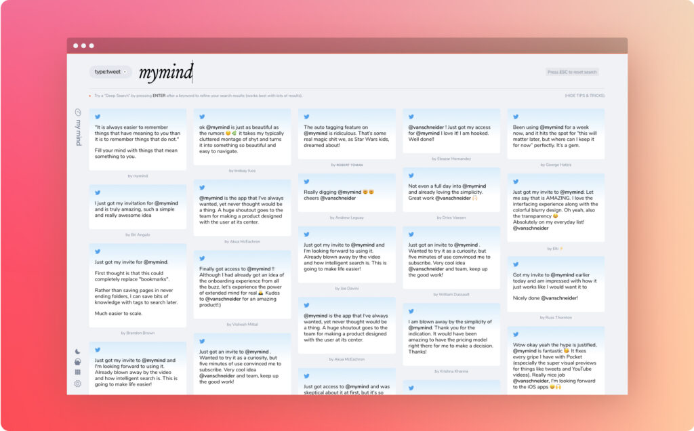The height and width of the screenshot is (431, 694).
Task: Click the Twitter icon on Bri Angulo's tweet
Action: [x=98, y=192]
